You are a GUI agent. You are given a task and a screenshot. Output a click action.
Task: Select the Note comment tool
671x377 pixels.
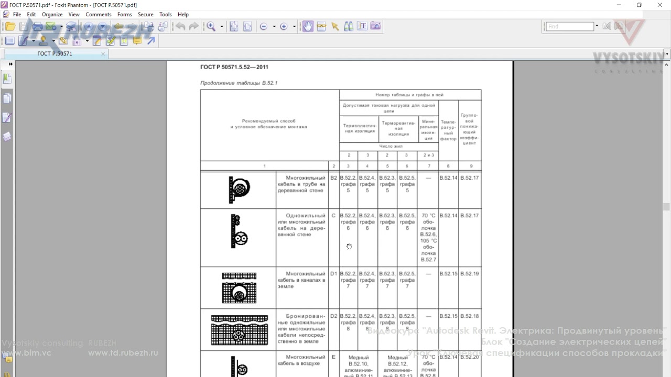point(97,41)
